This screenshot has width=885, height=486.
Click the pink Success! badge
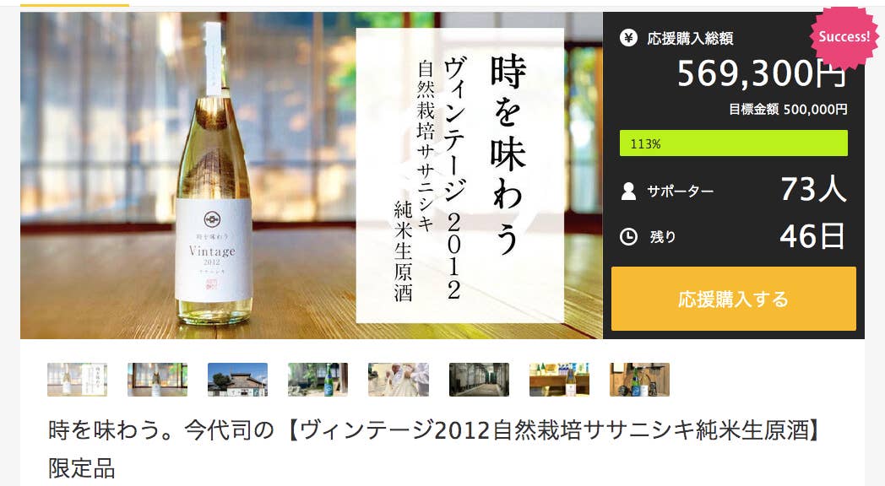[844, 36]
